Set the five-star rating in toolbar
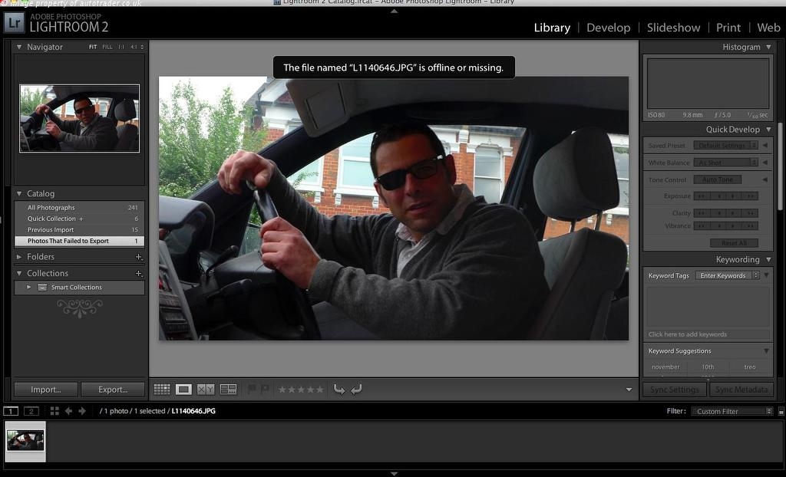The width and height of the screenshot is (786, 477). click(x=319, y=390)
